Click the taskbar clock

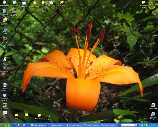pos(153,125)
